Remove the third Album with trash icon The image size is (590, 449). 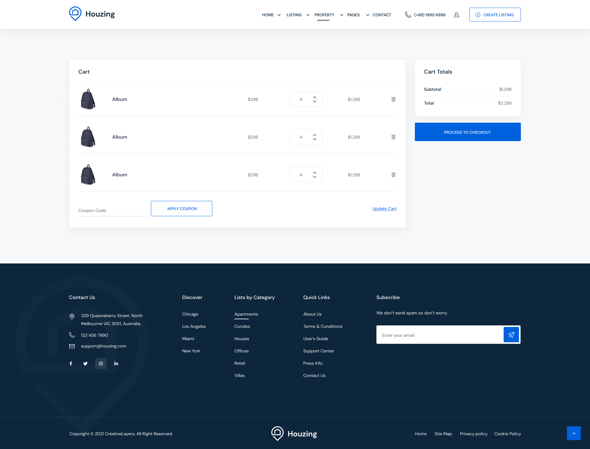[x=393, y=175]
